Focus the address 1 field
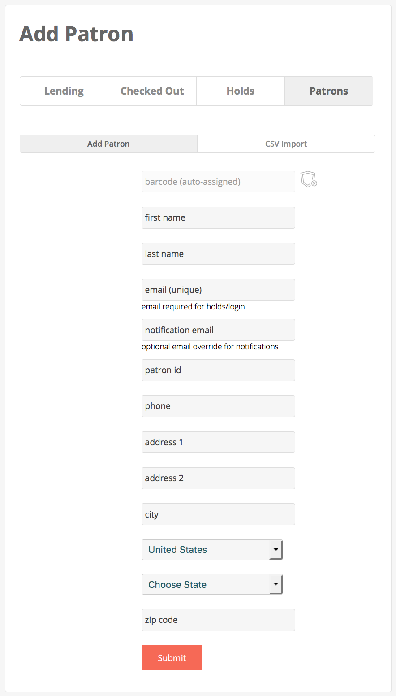 point(218,442)
